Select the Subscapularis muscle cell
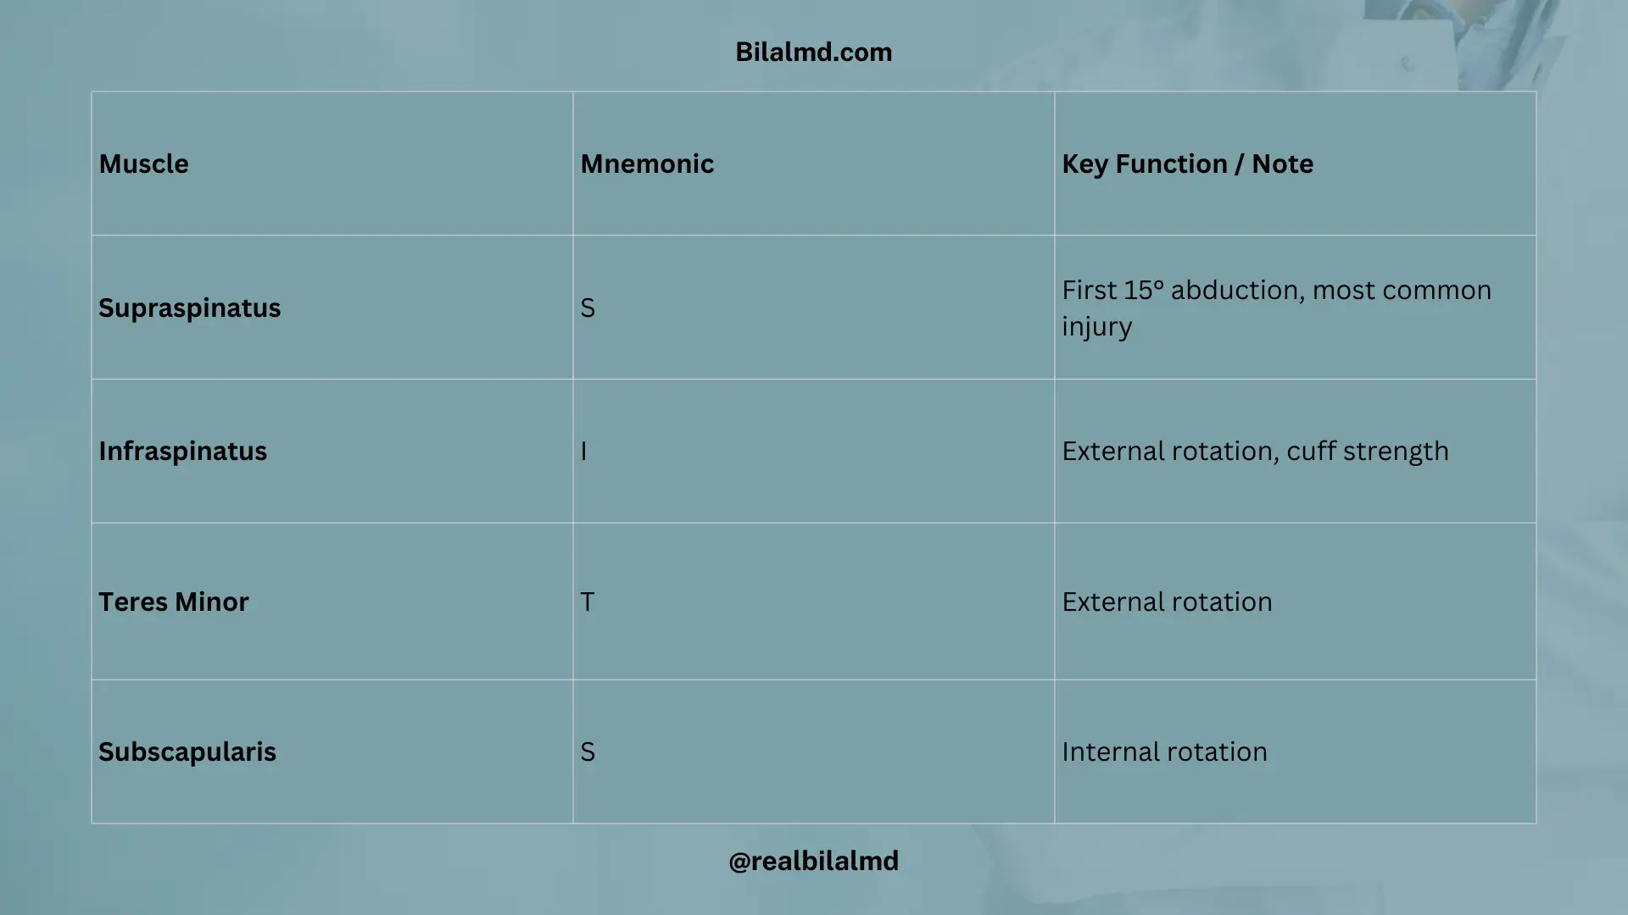The width and height of the screenshot is (1628, 915). click(187, 751)
